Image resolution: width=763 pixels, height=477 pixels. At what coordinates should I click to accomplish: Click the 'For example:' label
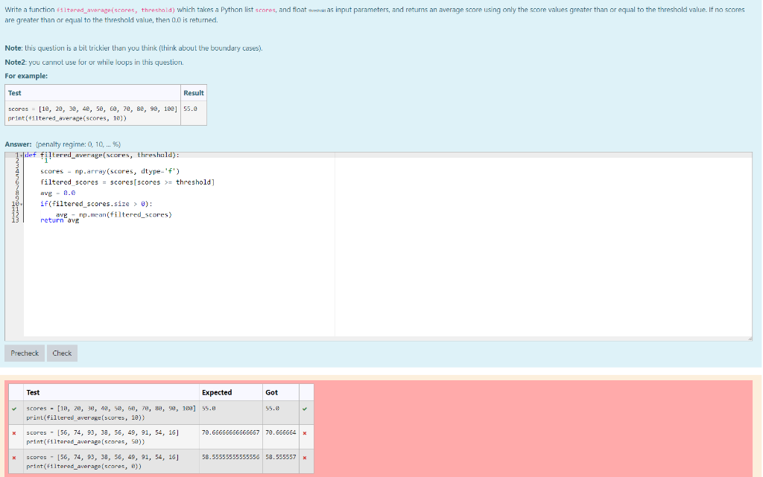(26, 76)
